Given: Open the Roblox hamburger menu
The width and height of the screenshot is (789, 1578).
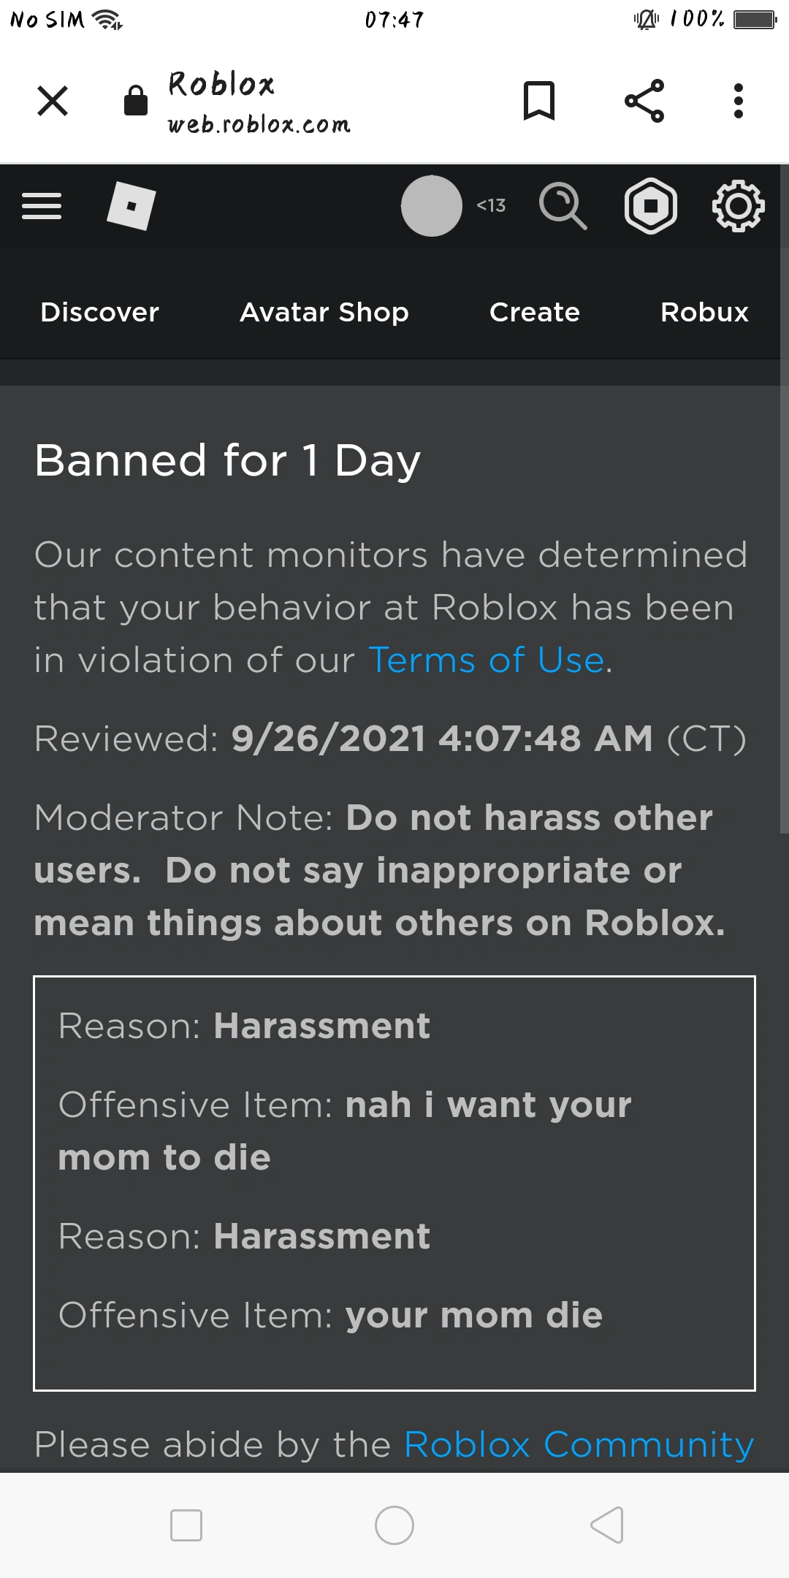Looking at the screenshot, I should click(42, 205).
